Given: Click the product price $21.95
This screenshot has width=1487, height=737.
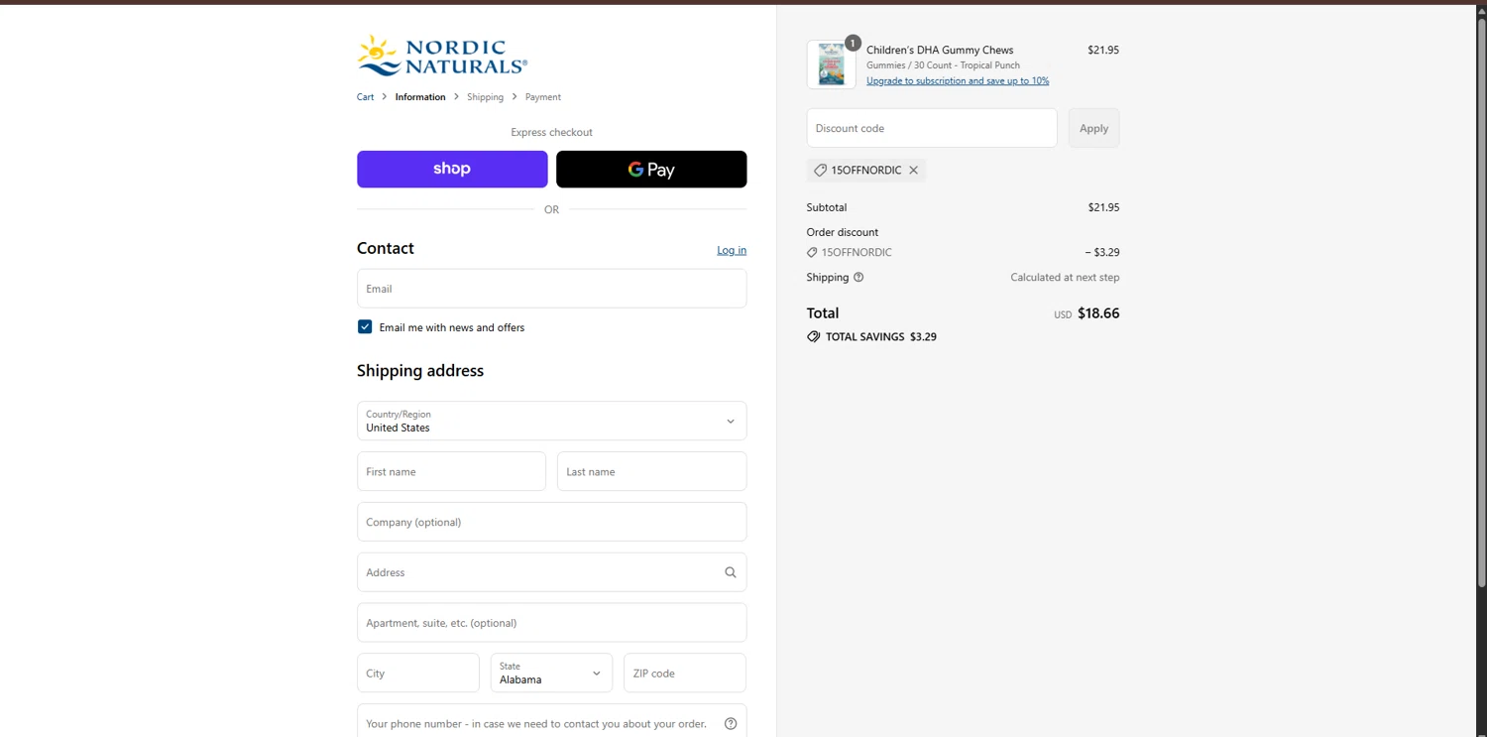Looking at the screenshot, I should (1103, 50).
